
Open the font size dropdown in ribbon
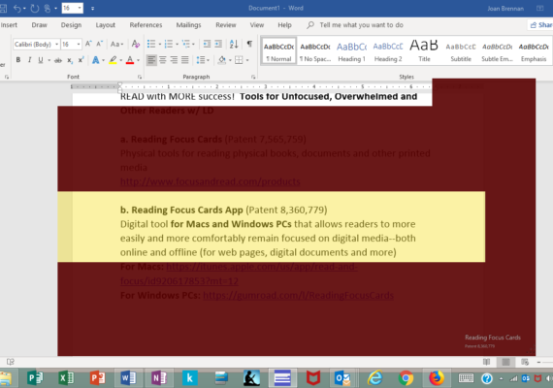79,44
